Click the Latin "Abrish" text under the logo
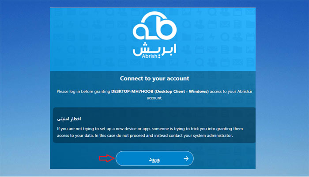The width and height of the screenshot is (309, 177). [150, 56]
